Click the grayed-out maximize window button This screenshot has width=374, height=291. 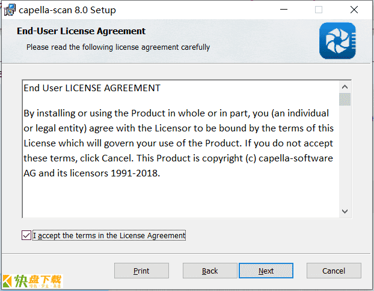tap(319, 10)
